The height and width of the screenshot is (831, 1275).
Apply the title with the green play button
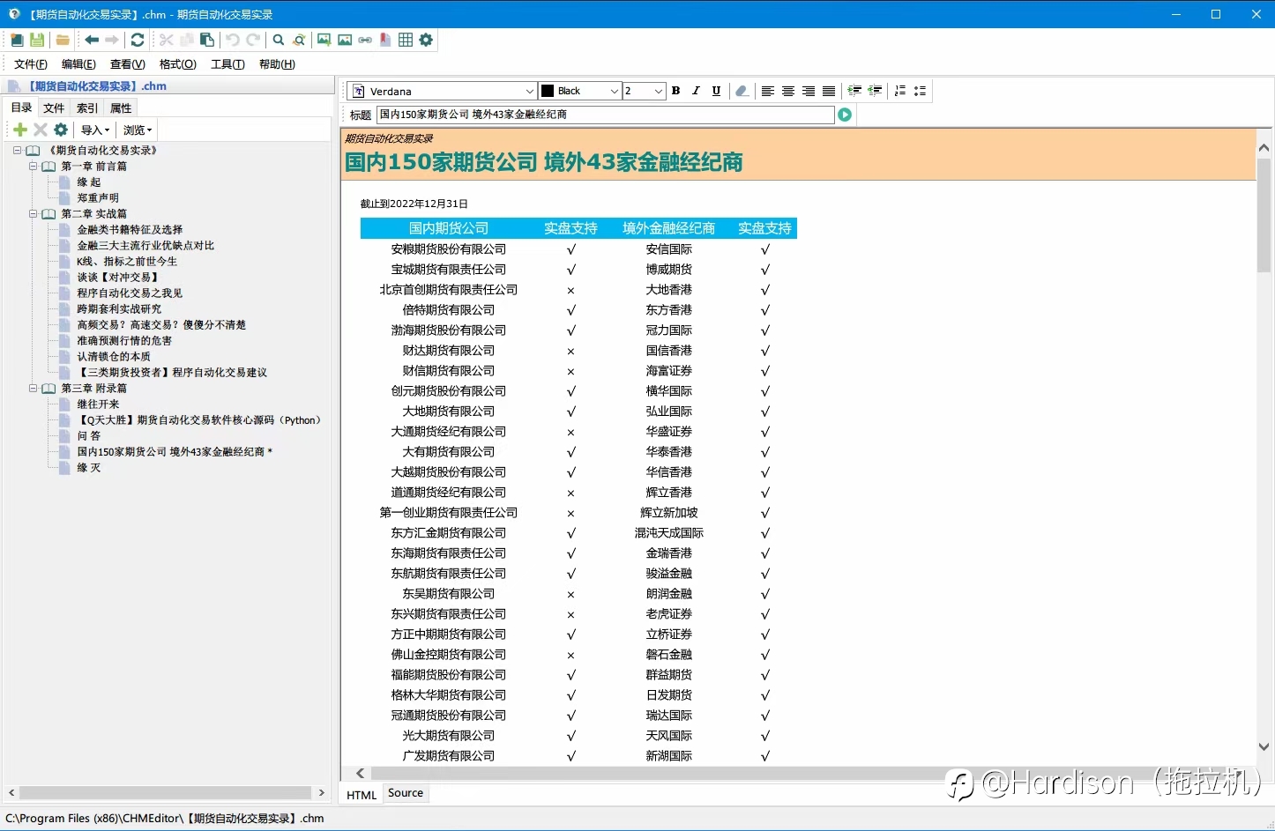845,115
